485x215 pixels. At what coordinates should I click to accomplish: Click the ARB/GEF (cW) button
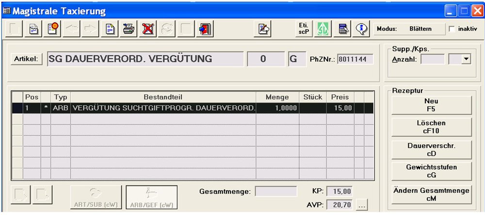pos(151,197)
